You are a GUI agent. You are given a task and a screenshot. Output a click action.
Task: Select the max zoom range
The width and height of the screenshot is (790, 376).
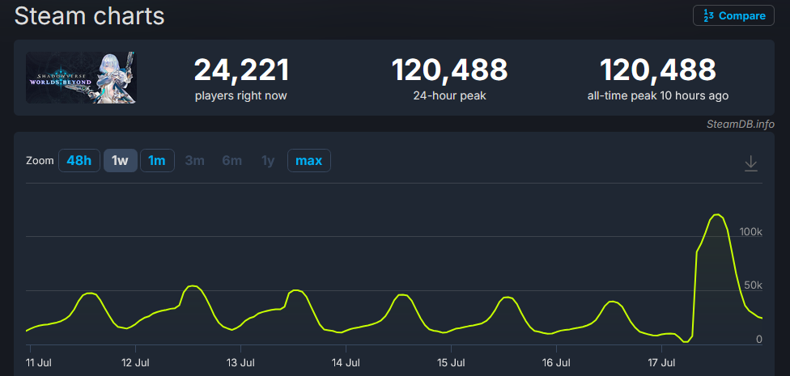click(x=309, y=161)
